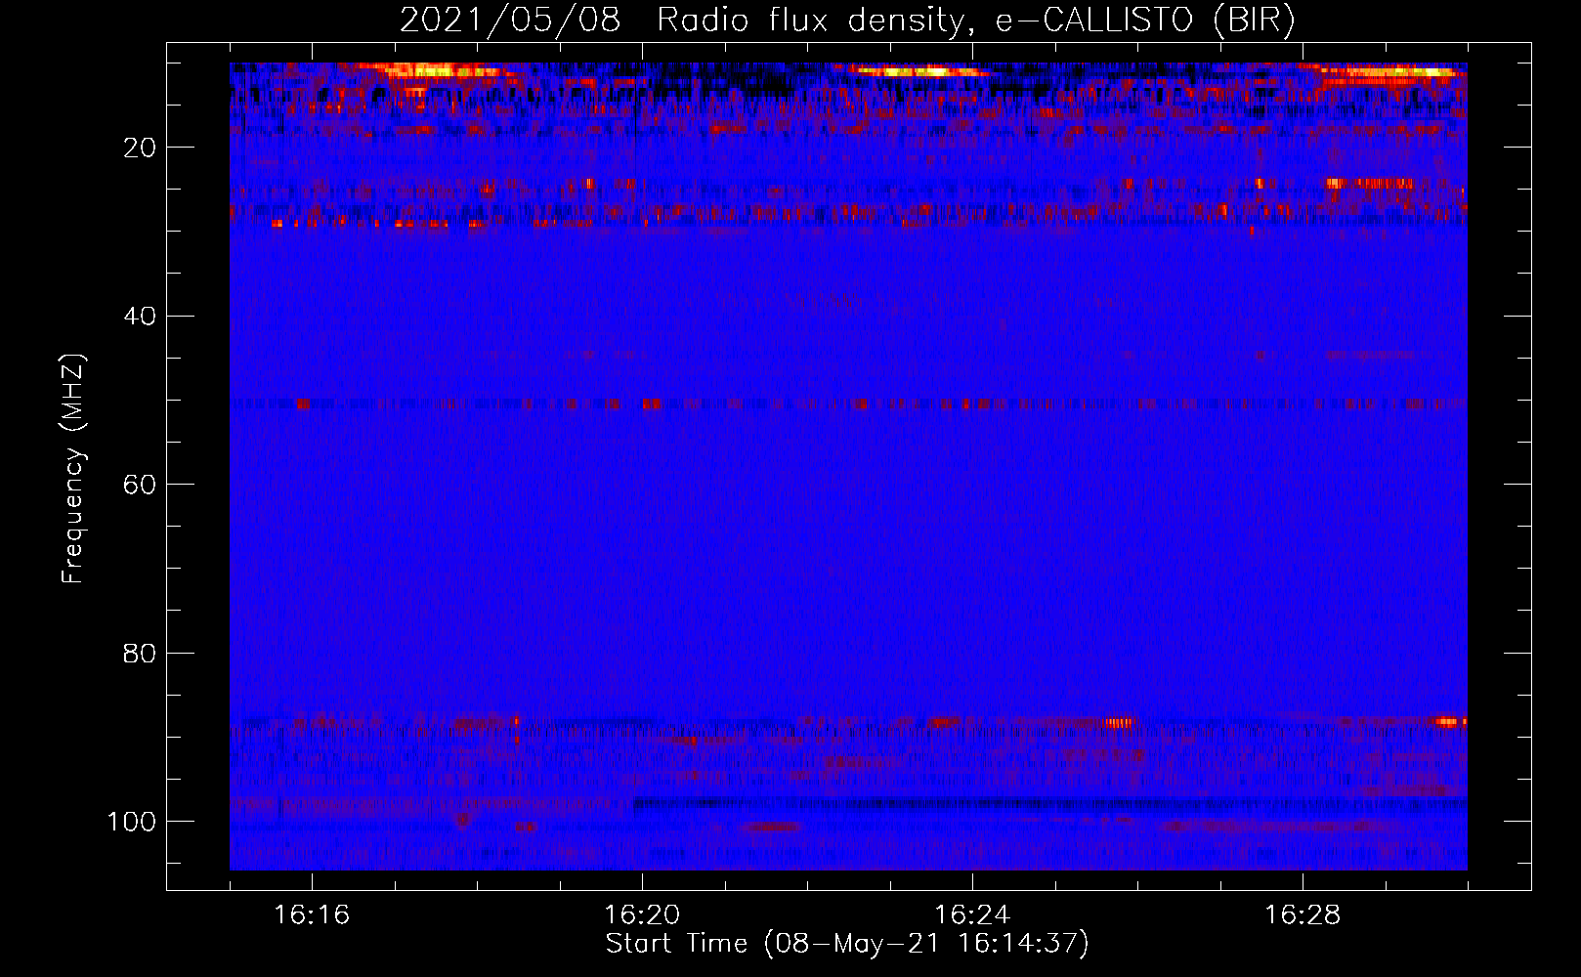Image resolution: width=1581 pixels, height=977 pixels.
Task: Click the 100 MHz frequency tick label
Action: (x=132, y=822)
